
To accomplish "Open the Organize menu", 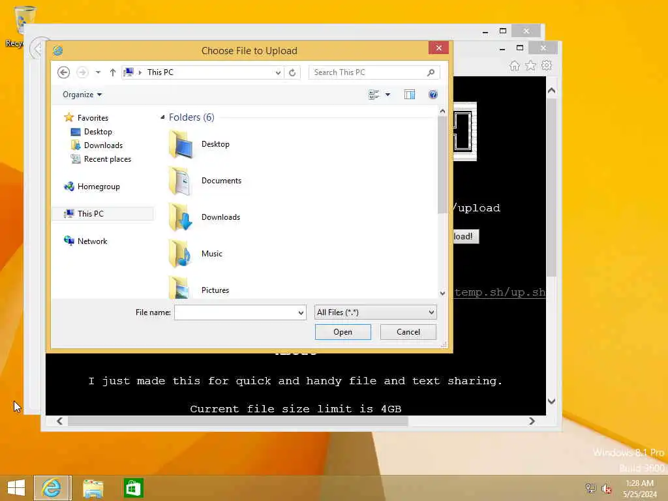I will pos(82,95).
